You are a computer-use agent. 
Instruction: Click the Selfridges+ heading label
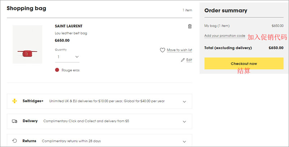pyautogui.click(x=33, y=101)
